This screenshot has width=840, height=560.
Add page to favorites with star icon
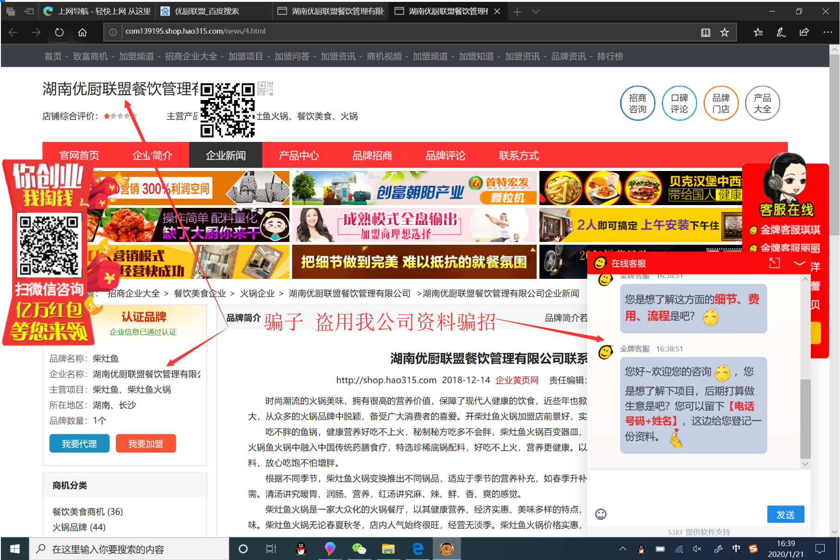coord(725,32)
